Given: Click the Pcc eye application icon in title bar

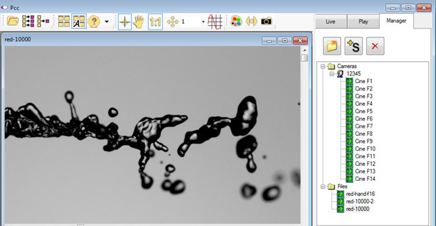Looking at the screenshot, I should (x=4, y=7).
